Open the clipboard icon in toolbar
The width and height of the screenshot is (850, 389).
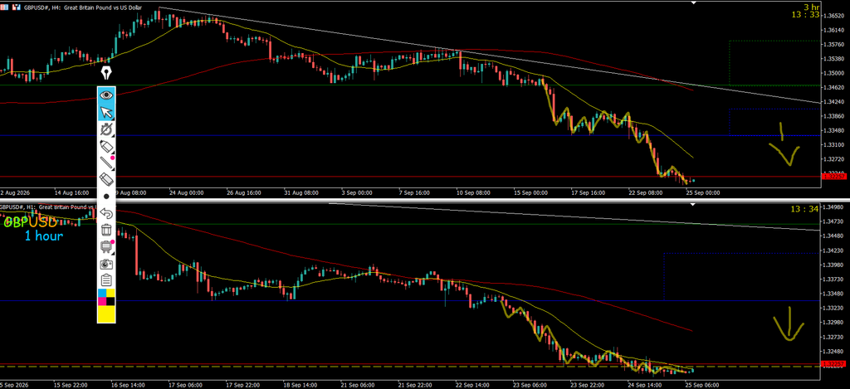[x=106, y=280]
